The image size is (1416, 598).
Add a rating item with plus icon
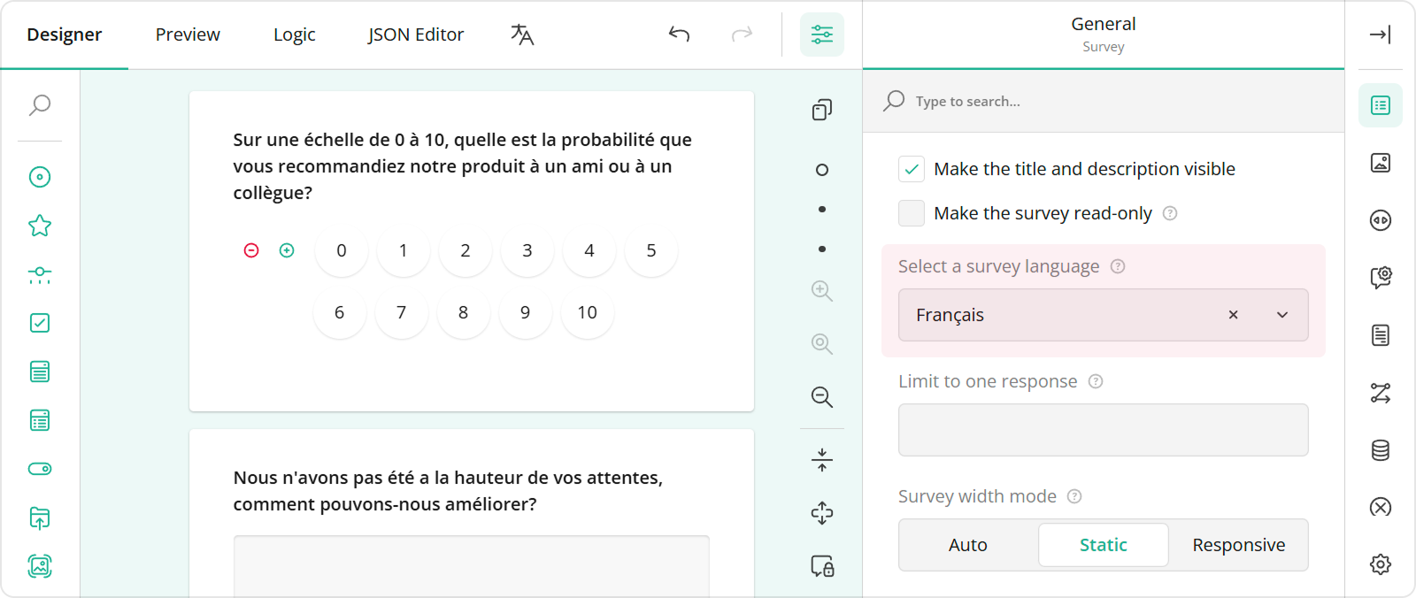tap(287, 250)
